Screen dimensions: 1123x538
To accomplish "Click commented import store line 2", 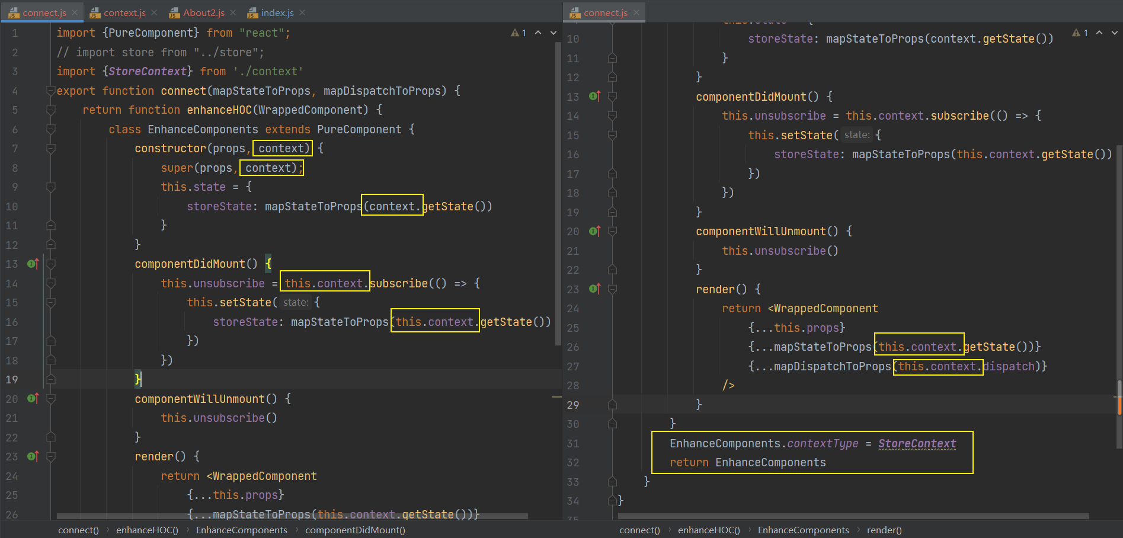I will click(x=161, y=52).
